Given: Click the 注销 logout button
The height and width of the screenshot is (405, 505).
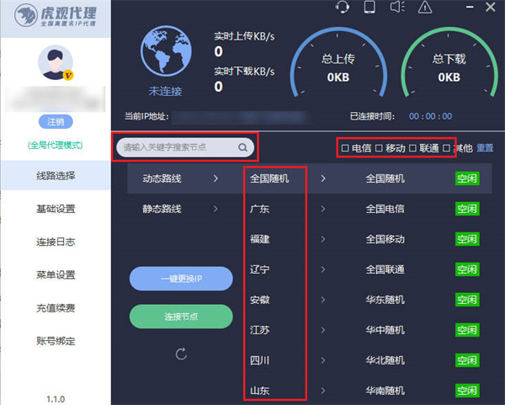Looking at the screenshot, I should [x=56, y=121].
